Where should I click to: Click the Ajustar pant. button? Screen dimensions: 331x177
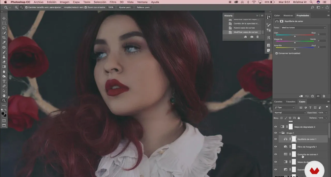click(125, 7)
